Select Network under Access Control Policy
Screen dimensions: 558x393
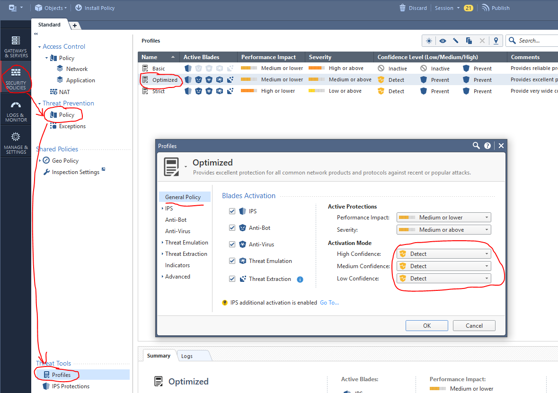tap(72, 69)
